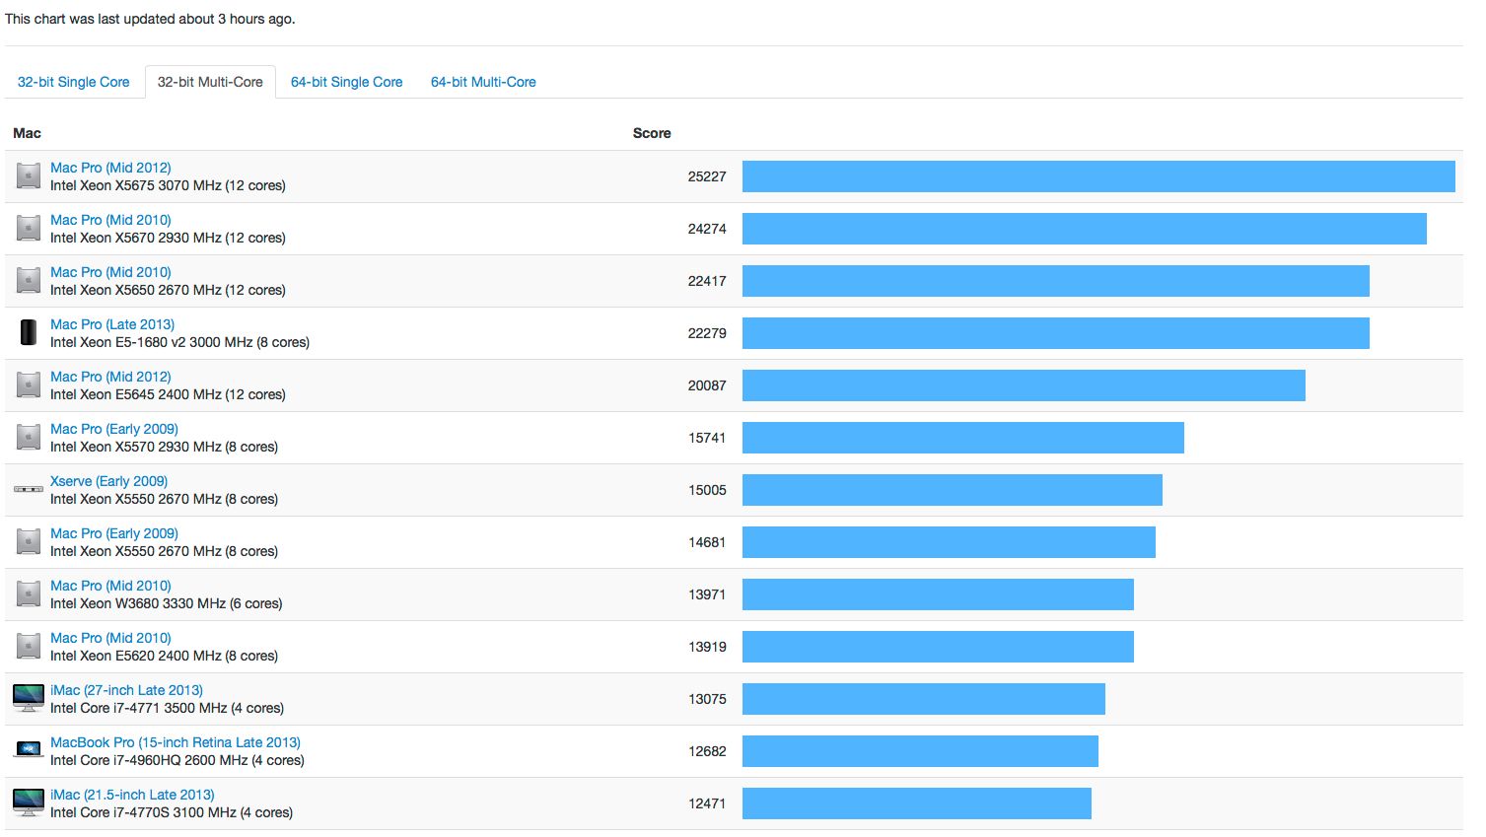The width and height of the screenshot is (1486, 837).
Task: Click the iMac 27-inch icon
Action: tap(29, 698)
